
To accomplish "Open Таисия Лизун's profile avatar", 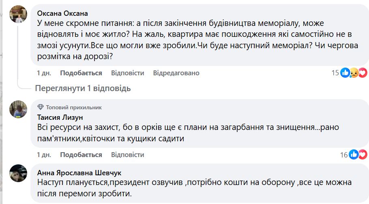I will tap(18, 110).
